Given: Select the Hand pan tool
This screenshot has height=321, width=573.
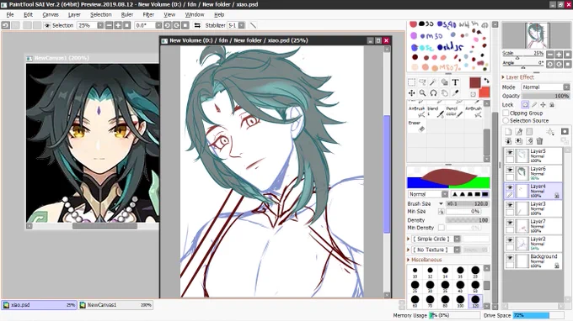Looking at the screenshot, I should [x=444, y=93].
